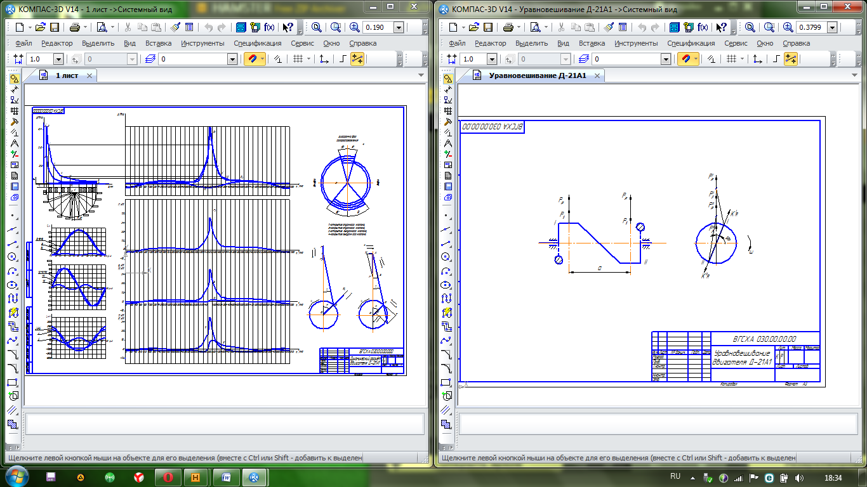867x487 pixels.
Task: Open tab list arrow in Уравновешивание window
Action: pos(854,75)
